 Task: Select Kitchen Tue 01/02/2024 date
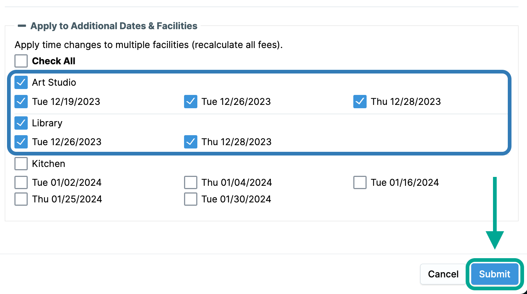pos(21,182)
